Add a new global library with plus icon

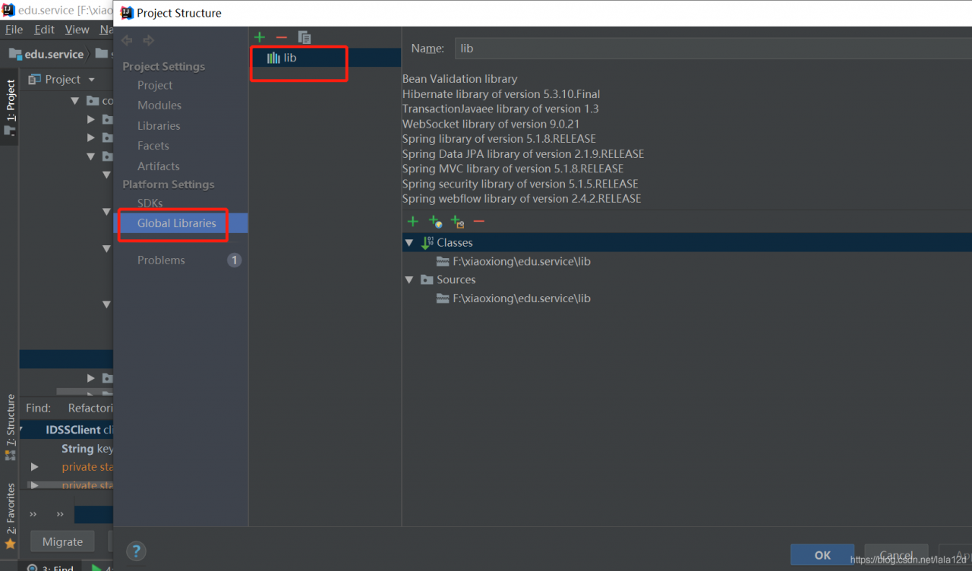pos(260,37)
